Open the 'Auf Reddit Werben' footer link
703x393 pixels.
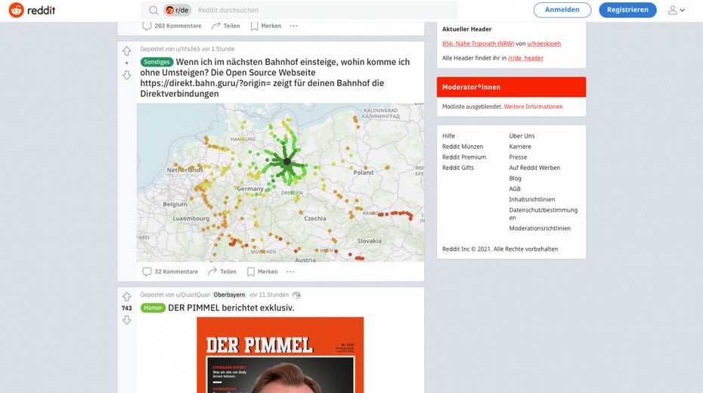pyautogui.click(x=534, y=168)
